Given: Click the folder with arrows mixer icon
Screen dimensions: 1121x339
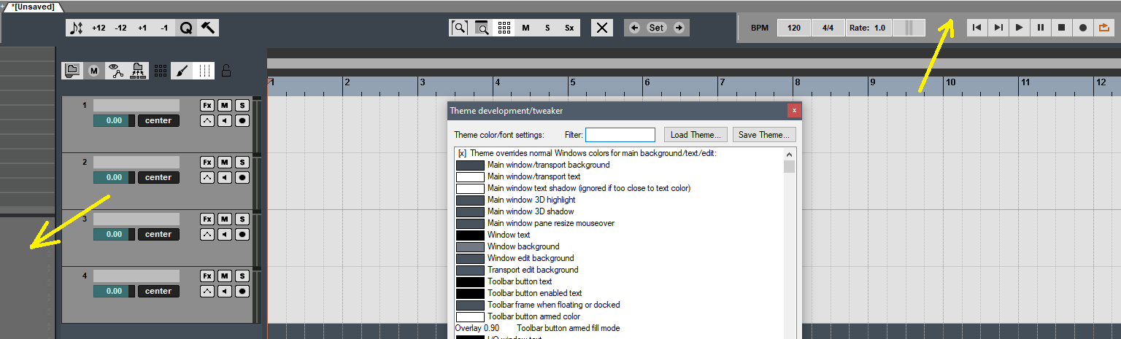Looking at the screenshot, I should point(138,71).
